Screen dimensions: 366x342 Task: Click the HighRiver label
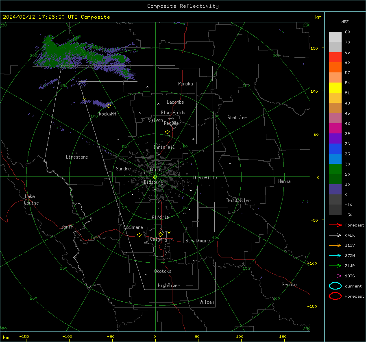[169, 285]
